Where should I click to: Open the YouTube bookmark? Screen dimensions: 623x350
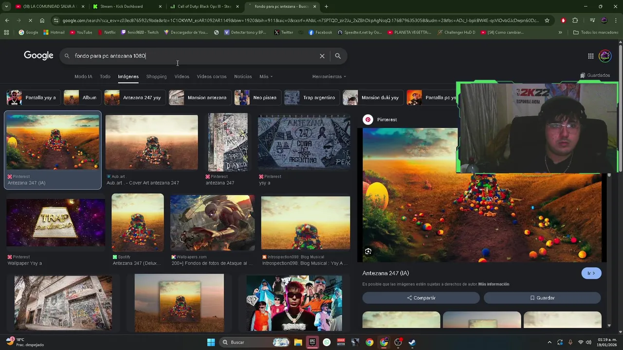pos(81,33)
